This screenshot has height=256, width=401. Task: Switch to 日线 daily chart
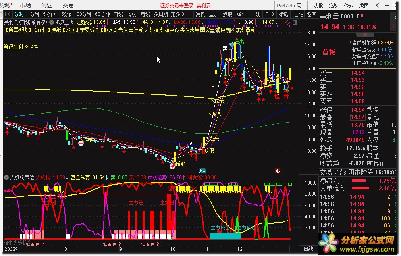118,14
